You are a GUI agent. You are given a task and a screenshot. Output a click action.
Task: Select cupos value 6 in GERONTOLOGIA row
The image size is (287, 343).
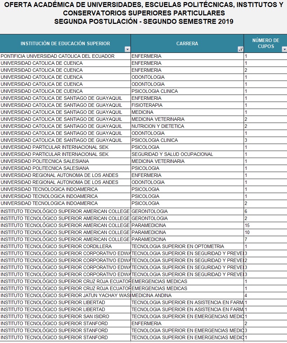coord(265,211)
